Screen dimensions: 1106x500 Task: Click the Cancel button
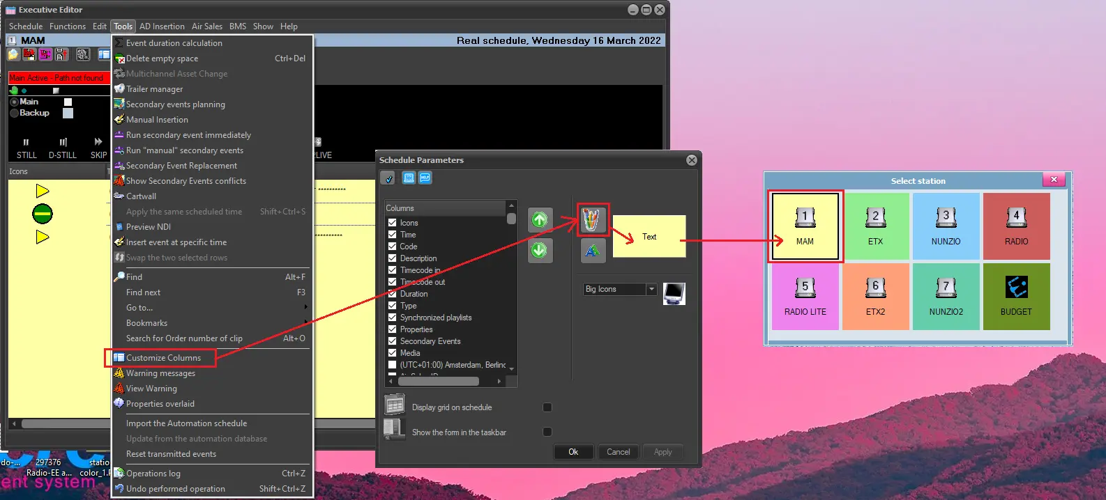(x=618, y=452)
